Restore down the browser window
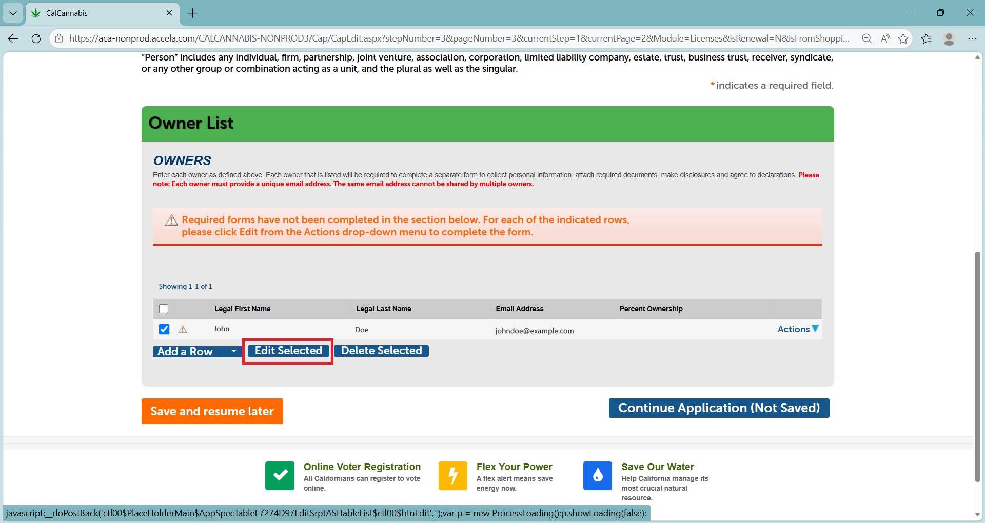Image resolution: width=985 pixels, height=523 pixels. [x=940, y=13]
